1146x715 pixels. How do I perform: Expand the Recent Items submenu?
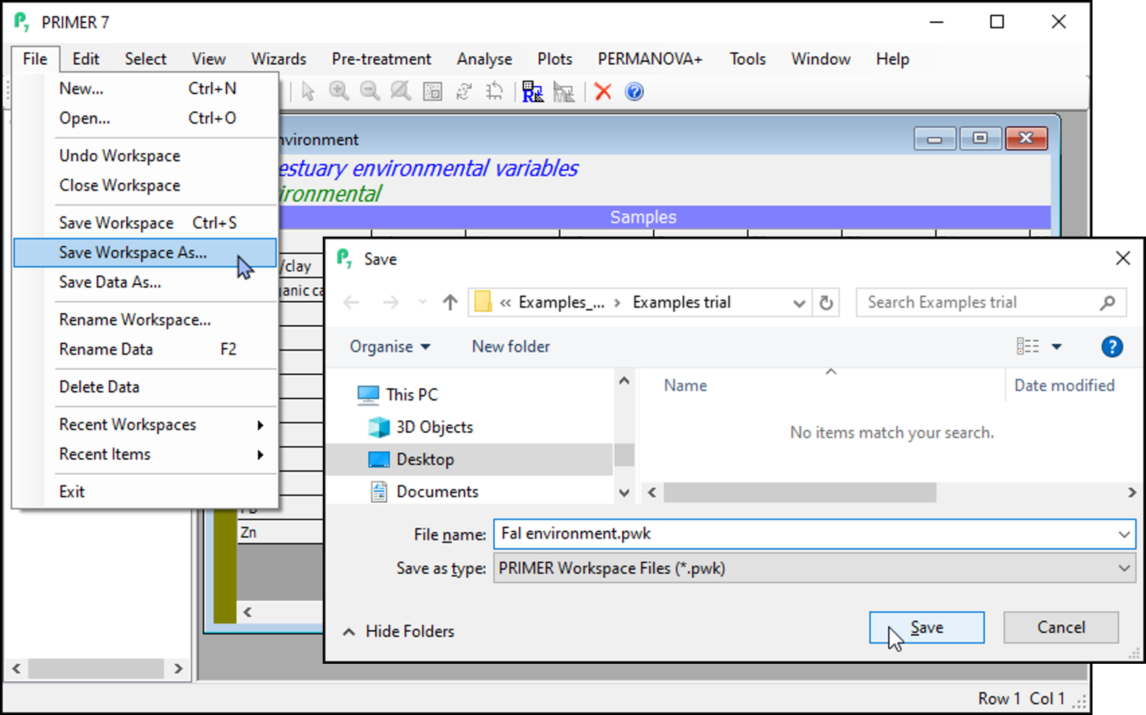point(161,454)
